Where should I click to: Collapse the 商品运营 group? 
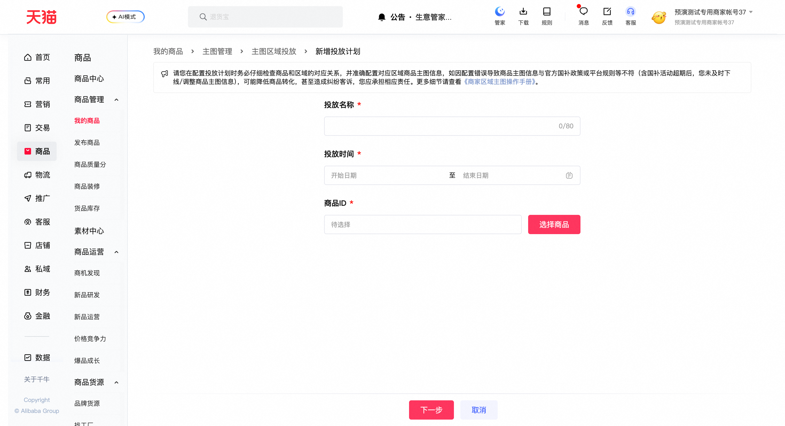(116, 252)
